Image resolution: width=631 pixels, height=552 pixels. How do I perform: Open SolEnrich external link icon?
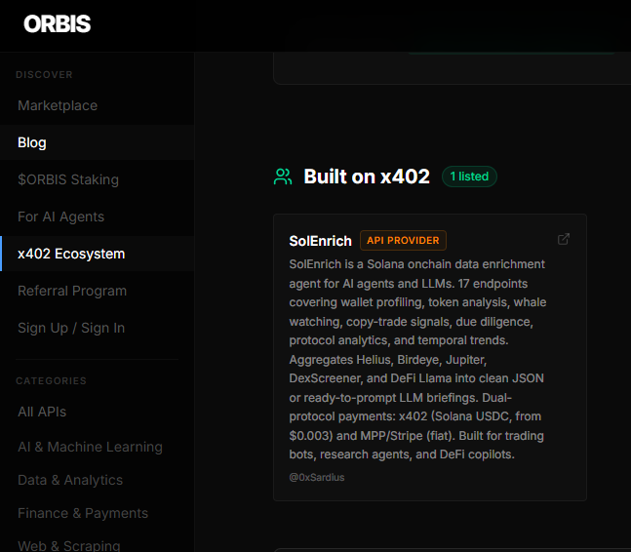coord(564,239)
